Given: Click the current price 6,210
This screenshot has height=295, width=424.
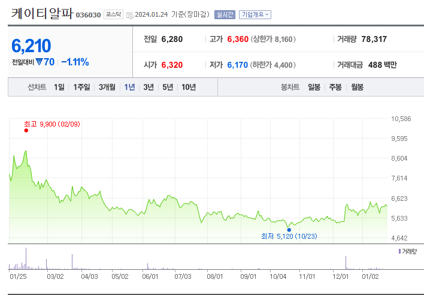Looking at the screenshot, I should tap(31, 46).
